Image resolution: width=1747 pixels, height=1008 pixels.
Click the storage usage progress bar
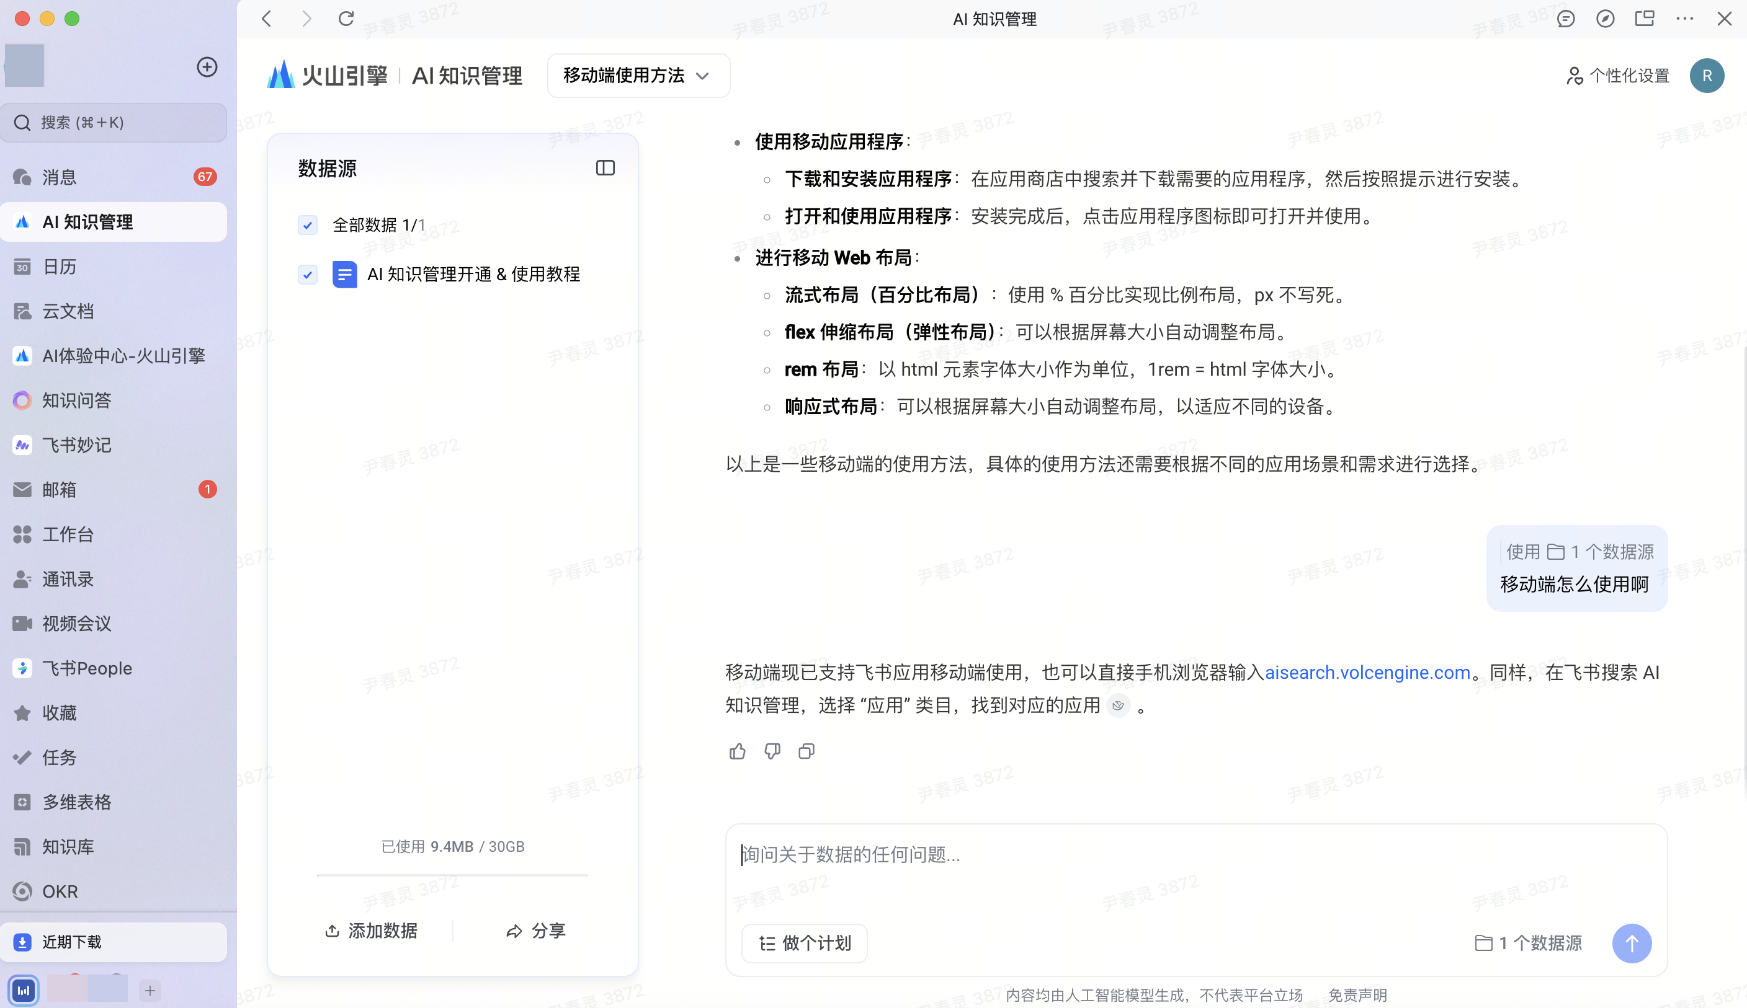pos(452,875)
